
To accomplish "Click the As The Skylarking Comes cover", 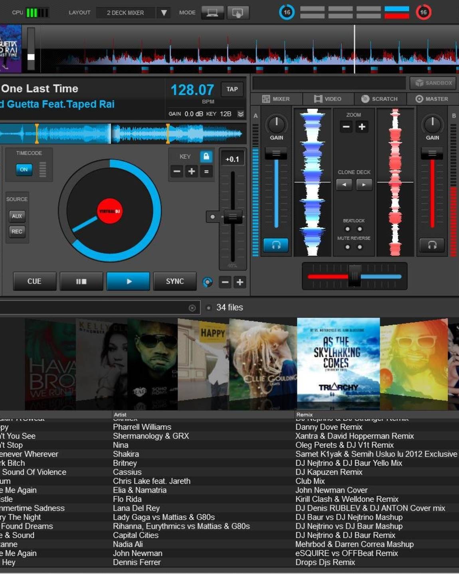I will click(x=338, y=360).
